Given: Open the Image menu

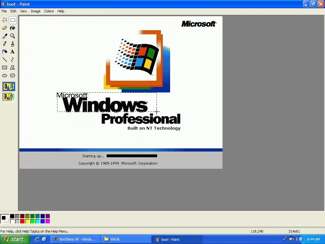Looking at the screenshot, I should tap(36, 11).
